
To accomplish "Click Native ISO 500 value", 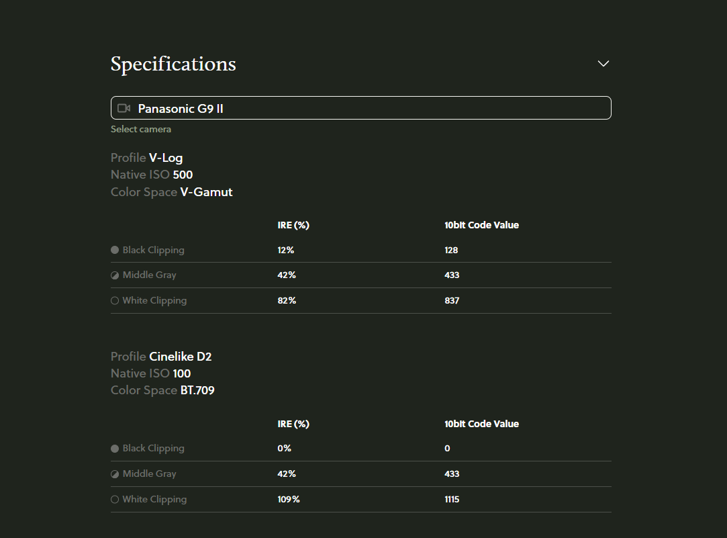I will 183,175.
